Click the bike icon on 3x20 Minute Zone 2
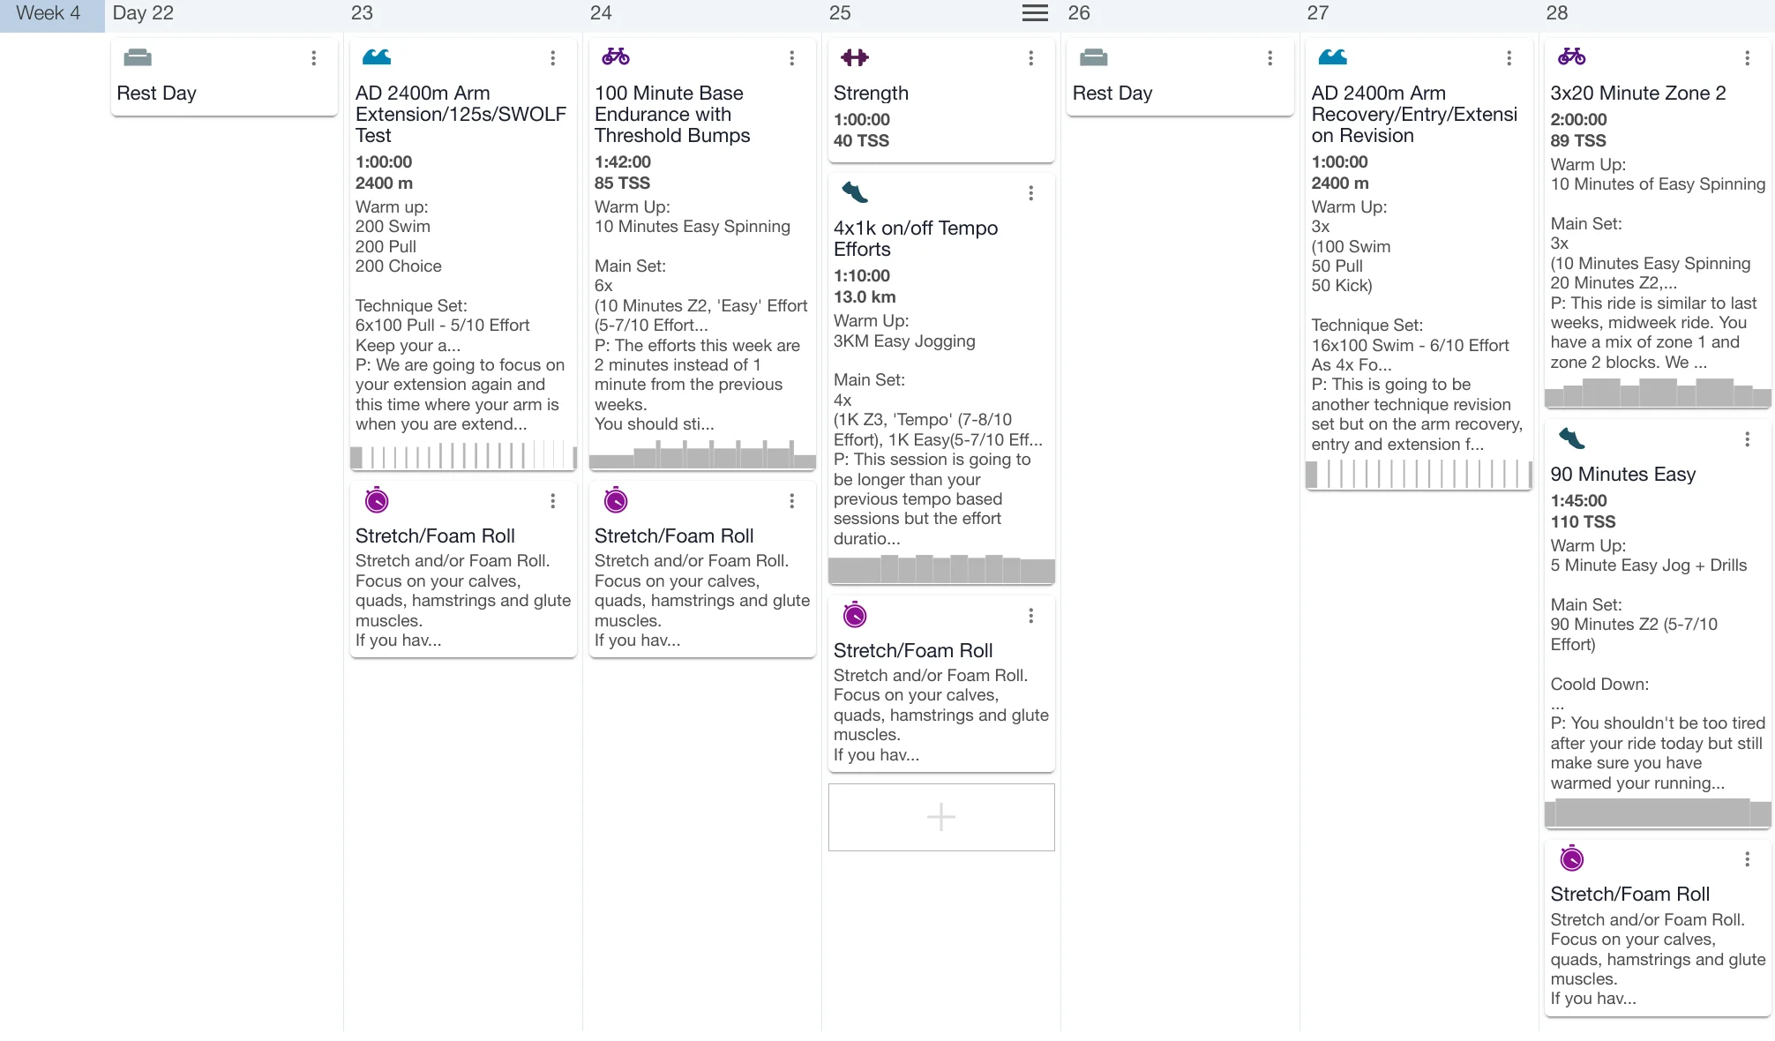 tap(1571, 57)
